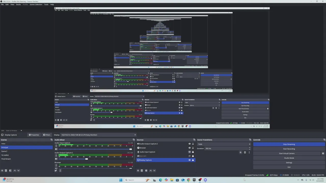Open the Scene Collection menu
This screenshot has width=326, height=183.
(x=36, y=5)
